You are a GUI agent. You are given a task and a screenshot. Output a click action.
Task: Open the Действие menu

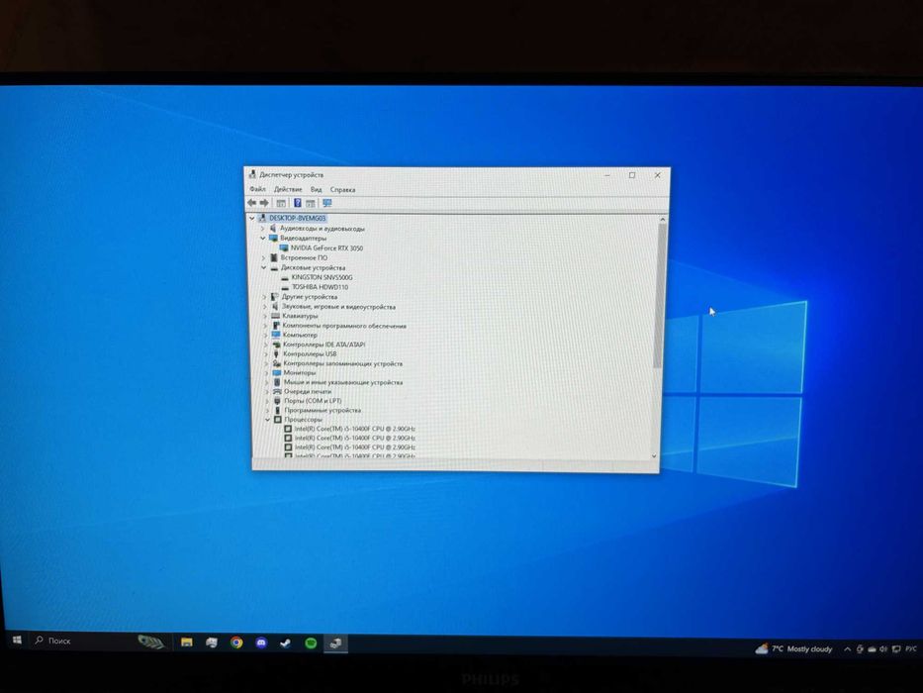288,189
